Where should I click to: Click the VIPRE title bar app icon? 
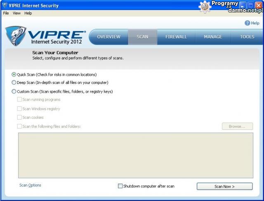5,6
